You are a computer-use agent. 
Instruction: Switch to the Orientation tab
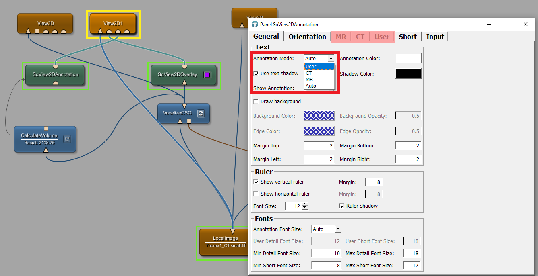coord(307,37)
